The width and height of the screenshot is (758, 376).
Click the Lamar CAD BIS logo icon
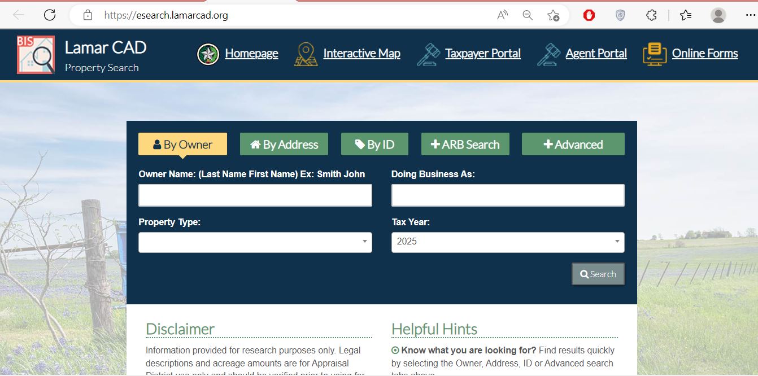coord(36,55)
